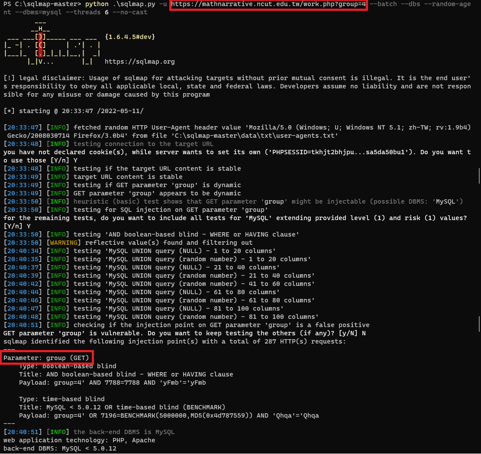
Task: Click the PS C:\sqlmap-master> prompt
Action: coord(42,4)
